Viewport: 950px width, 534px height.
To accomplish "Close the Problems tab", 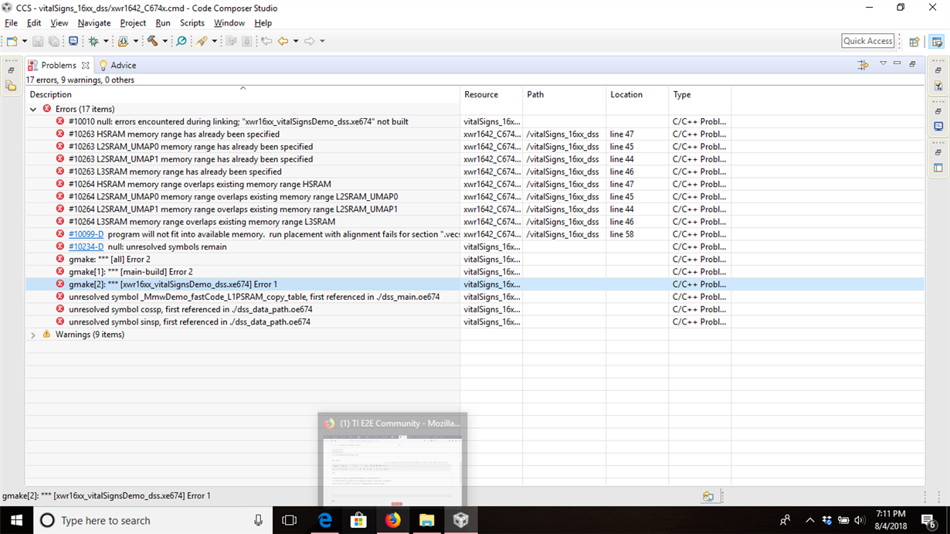I will [86, 66].
